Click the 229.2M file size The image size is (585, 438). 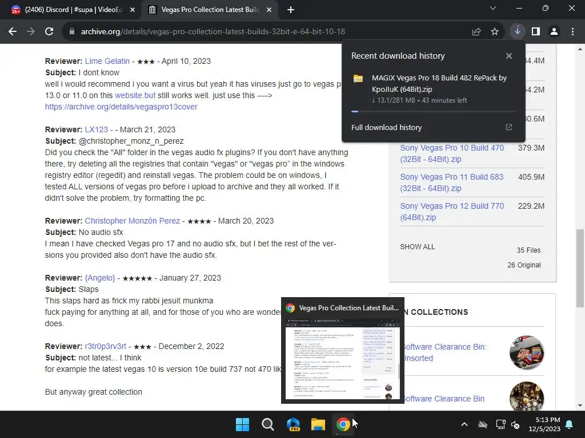coord(531,206)
